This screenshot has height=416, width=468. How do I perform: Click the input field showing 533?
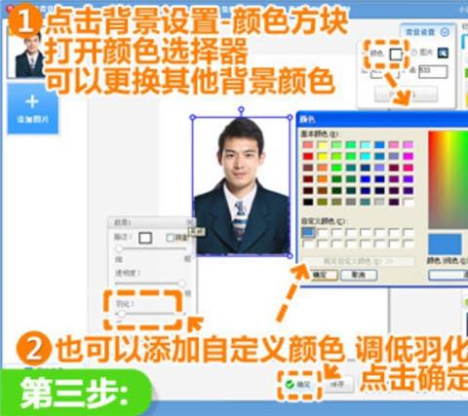coord(433,71)
